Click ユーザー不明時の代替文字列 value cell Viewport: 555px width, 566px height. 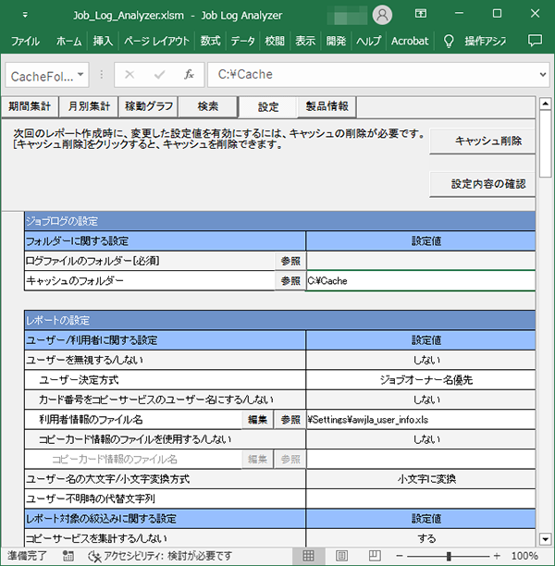[x=421, y=498]
